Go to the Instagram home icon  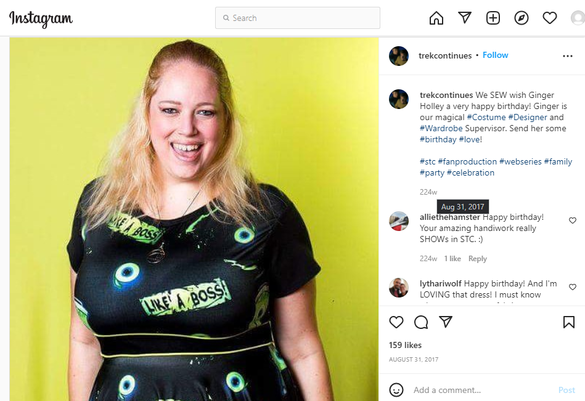(436, 18)
